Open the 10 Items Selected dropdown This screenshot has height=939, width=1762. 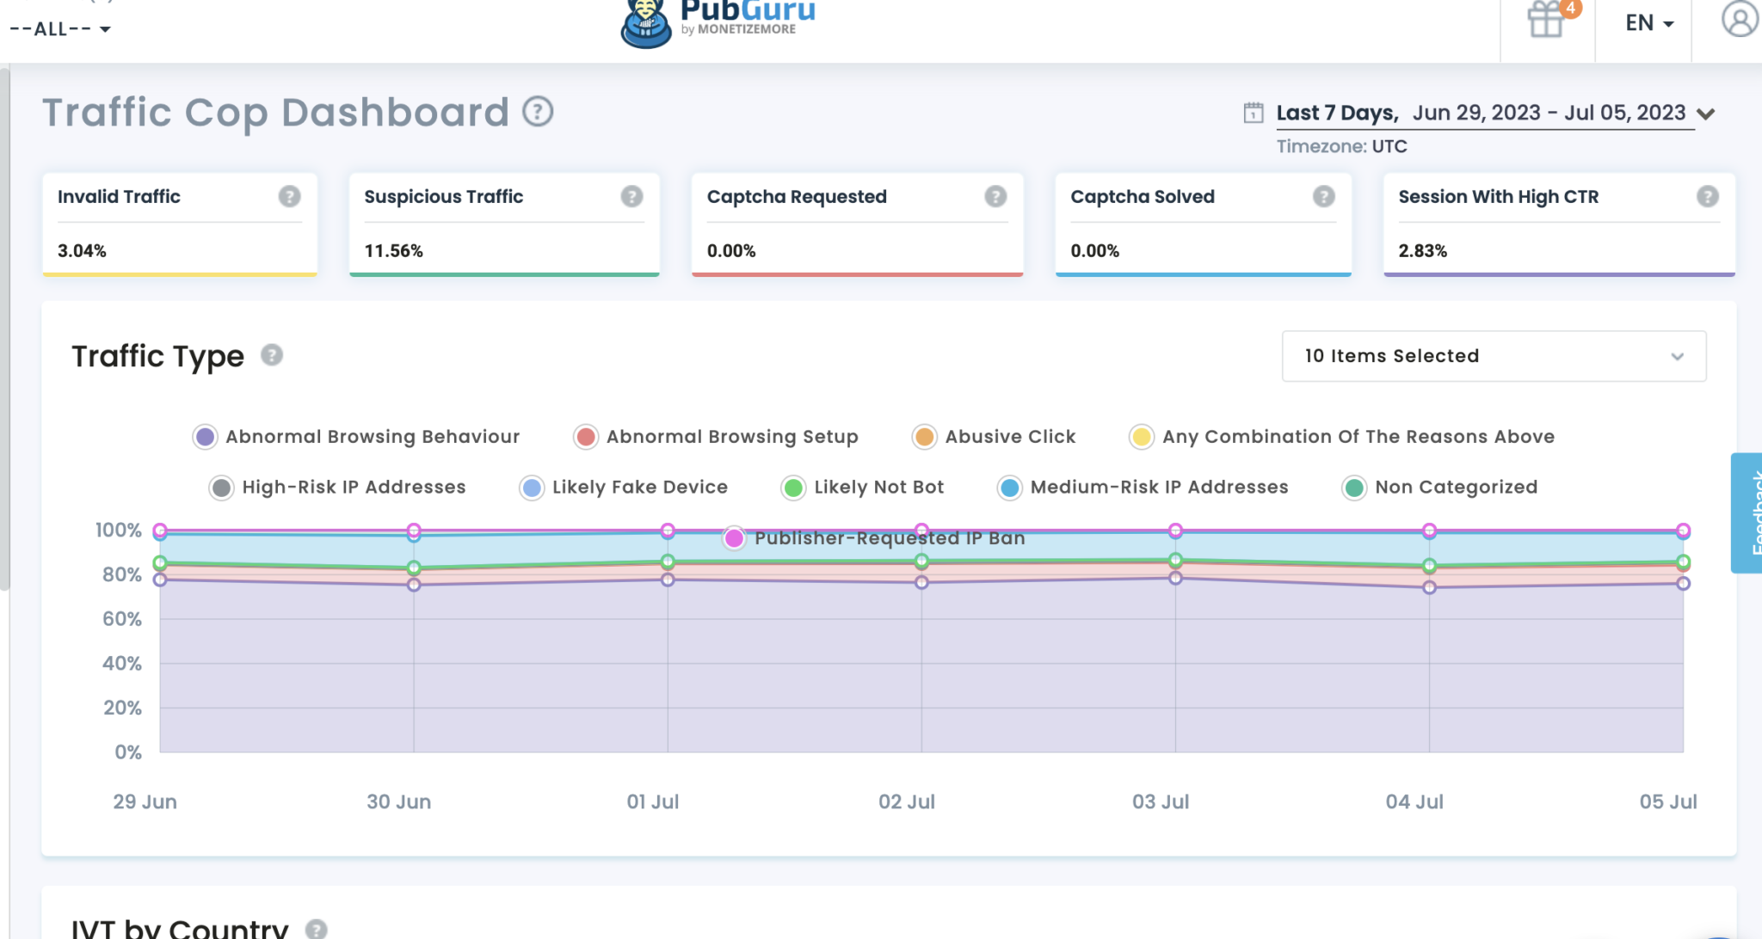pyautogui.click(x=1493, y=356)
